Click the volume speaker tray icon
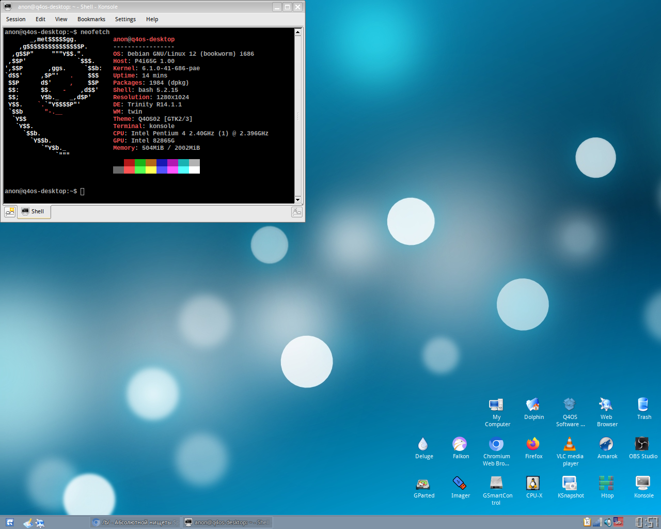 [x=608, y=522]
